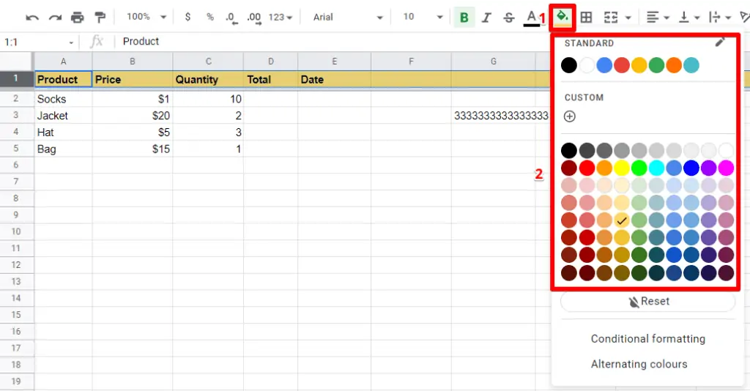The image size is (750, 391).
Task: Click the Print icon
Action: [x=78, y=17]
